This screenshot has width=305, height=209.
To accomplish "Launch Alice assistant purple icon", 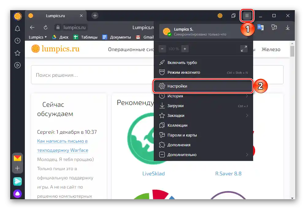I will tap(17, 193).
